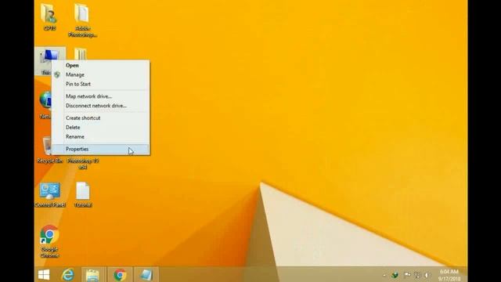Click the Photoshop 19 x64 shortcut label
The image size is (501, 282).
83,164
